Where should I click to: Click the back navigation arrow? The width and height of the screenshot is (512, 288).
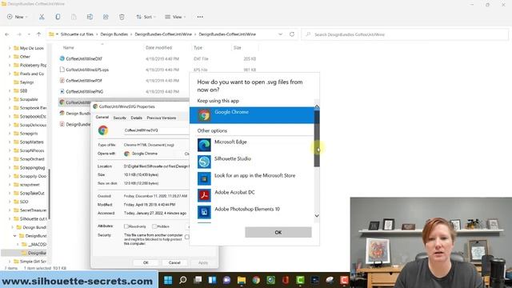pyautogui.click(x=7, y=34)
